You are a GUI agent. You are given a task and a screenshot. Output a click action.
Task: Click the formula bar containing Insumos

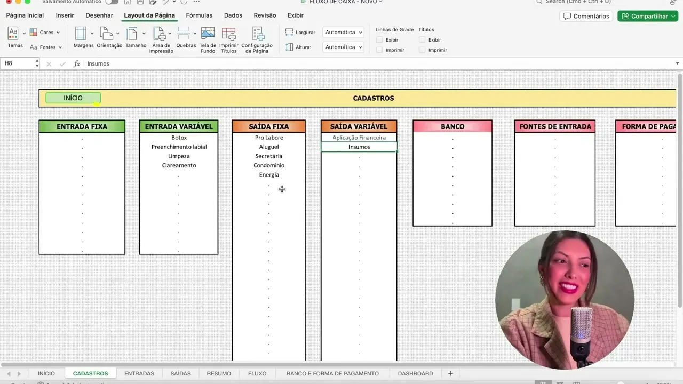pyautogui.click(x=378, y=63)
